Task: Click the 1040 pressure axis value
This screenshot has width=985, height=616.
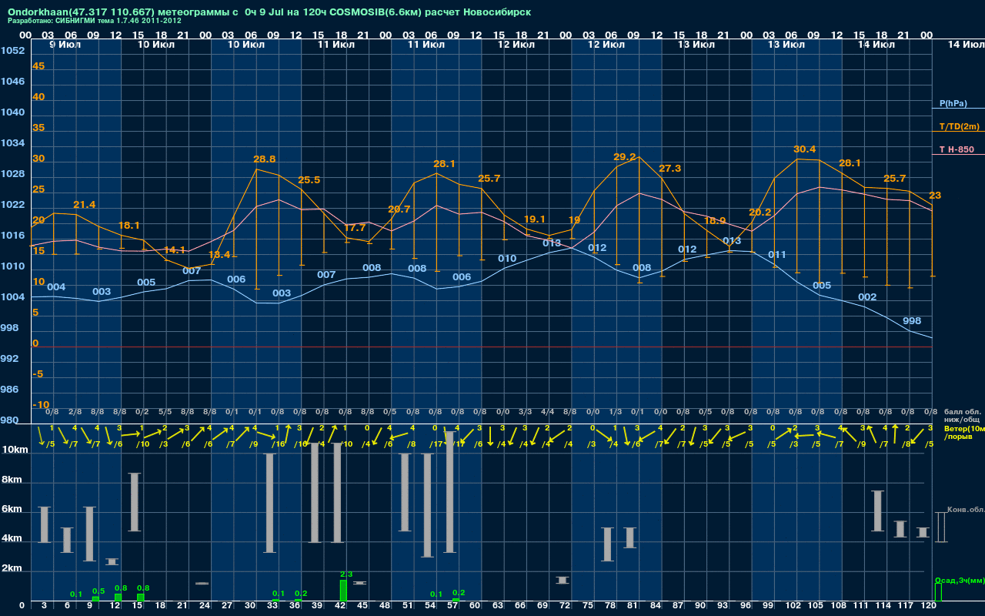Action: [x=12, y=112]
